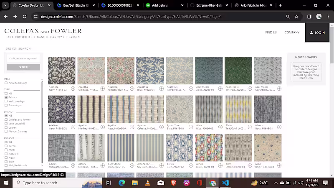Open the browser tab list chevron
Image resolution: width=334 pixels, height=188 pixels.
[x=6, y=5]
